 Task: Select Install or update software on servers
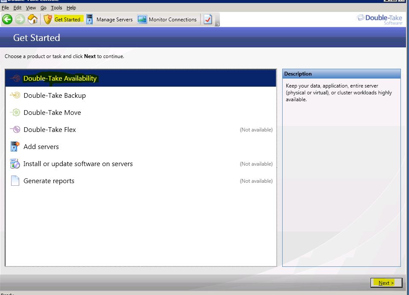tap(141, 164)
